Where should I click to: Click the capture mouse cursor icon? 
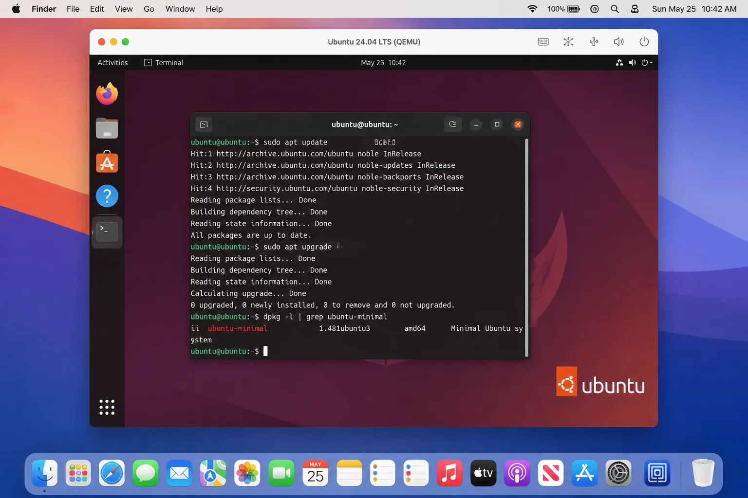(568, 42)
